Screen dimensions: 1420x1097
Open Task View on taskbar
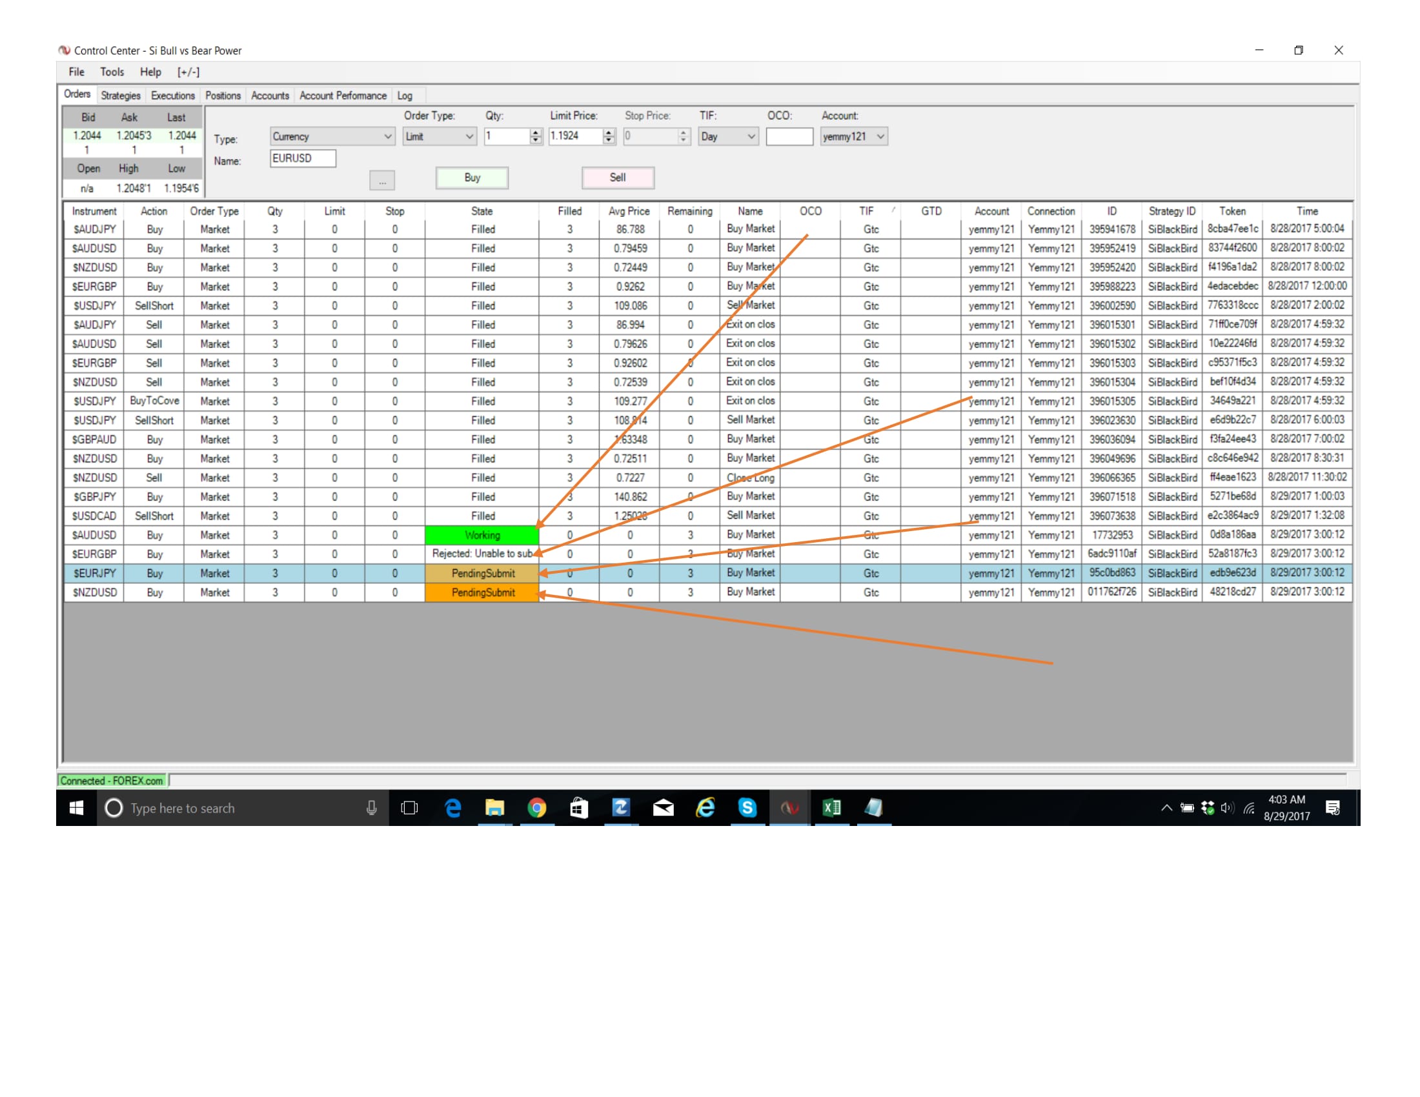(410, 808)
